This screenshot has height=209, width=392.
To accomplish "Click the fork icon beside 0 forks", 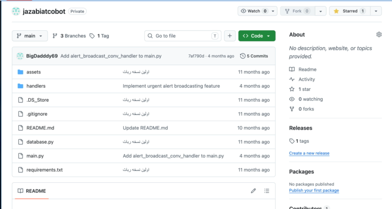I will click(x=292, y=109).
